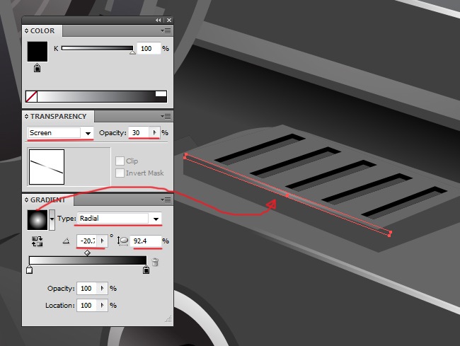
Task: Enable the Invert Mask checkbox
Action: 120,173
